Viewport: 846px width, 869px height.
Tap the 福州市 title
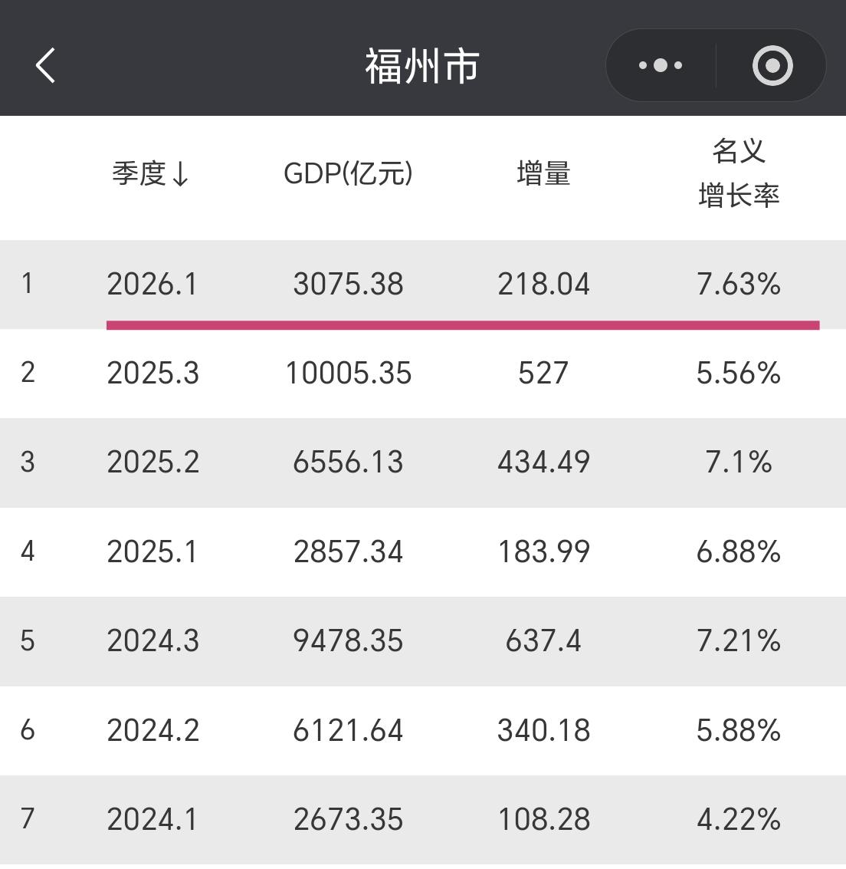tap(421, 65)
